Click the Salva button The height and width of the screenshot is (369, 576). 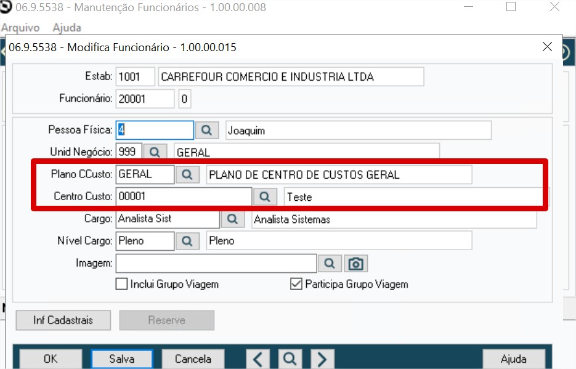click(122, 359)
